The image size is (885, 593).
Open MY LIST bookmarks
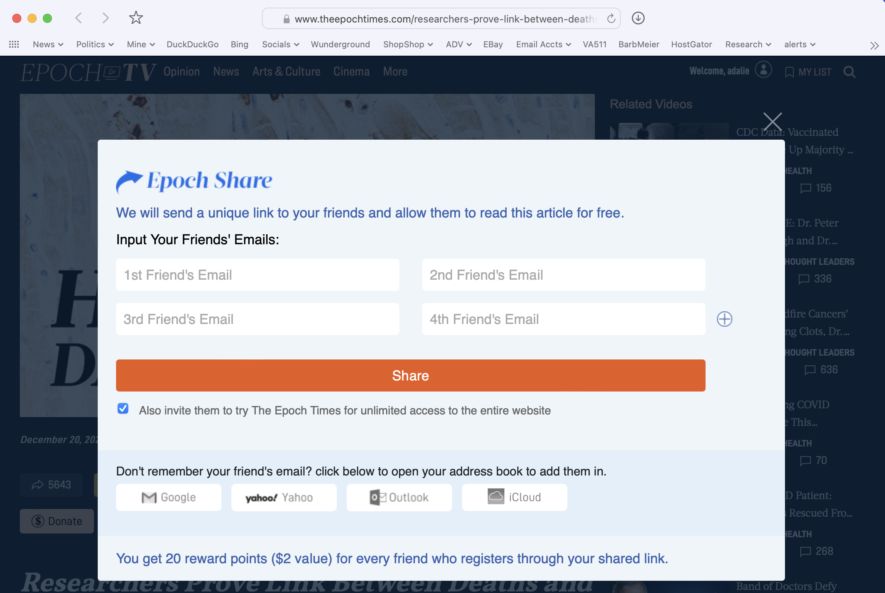pos(808,72)
